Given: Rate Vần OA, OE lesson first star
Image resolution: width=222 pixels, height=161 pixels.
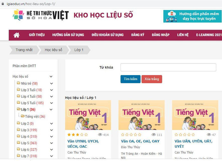Looking at the screenshot, I should (123, 135).
